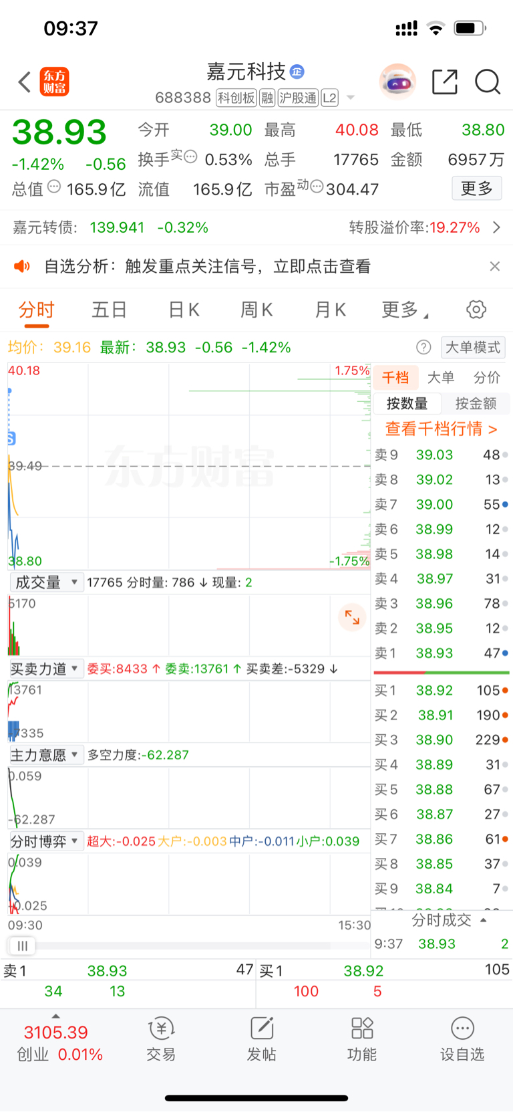This screenshot has width=513, height=1112.
Task: Expand the 更多 chart period dropdown
Action: coord(405,310)
